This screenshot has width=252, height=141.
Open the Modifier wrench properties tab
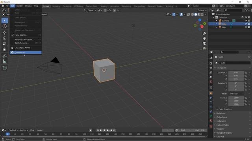click(x=211, y=98)
